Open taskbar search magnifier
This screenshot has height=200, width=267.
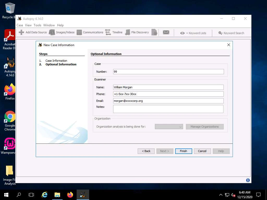pyautogui.click(x=19, y=195)
